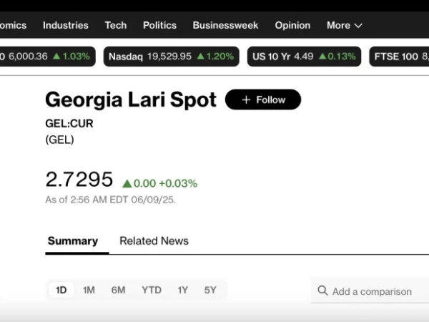Open the US 10 Yr ticker chip
Screen dimensions: 429x322
coord(304,57)
